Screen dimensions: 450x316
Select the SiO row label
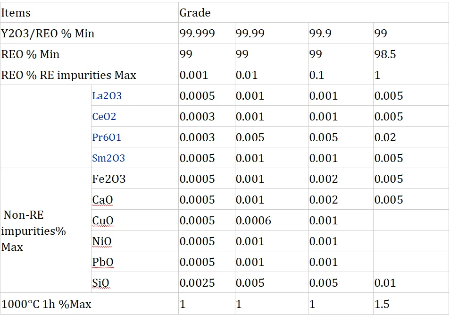click(x=100, y=283)
